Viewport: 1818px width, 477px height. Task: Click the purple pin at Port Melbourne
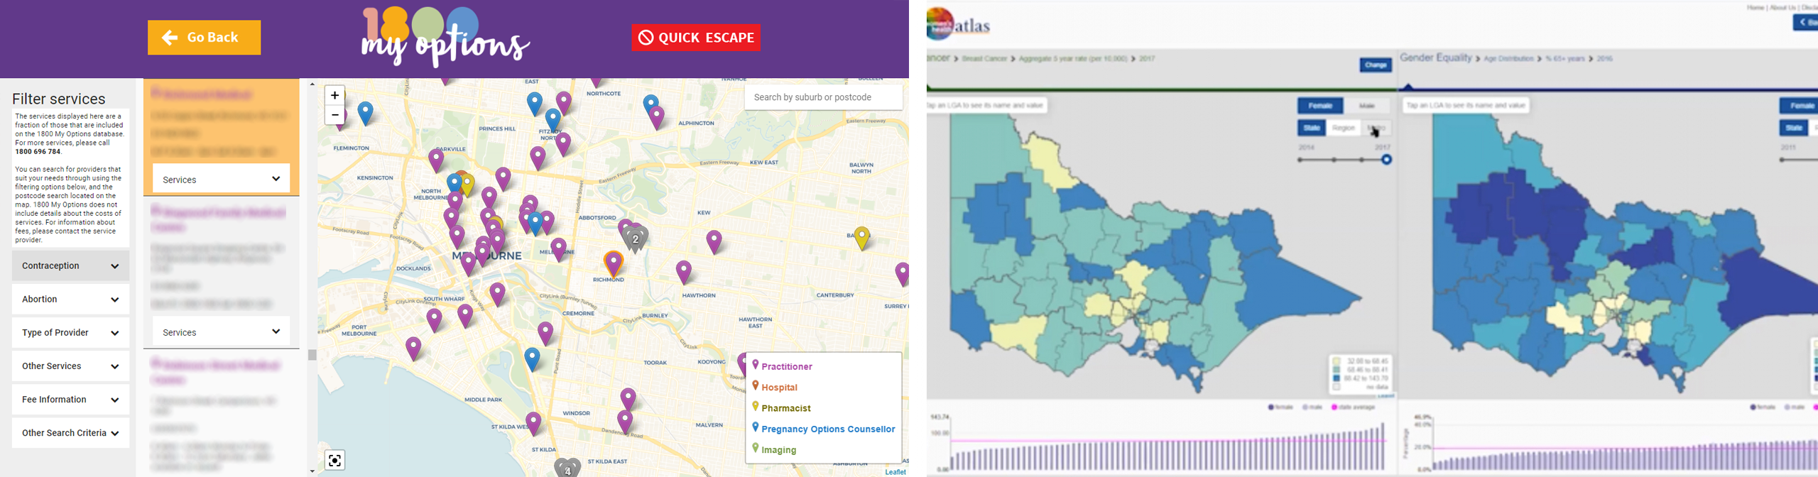(x=413, y=349)
